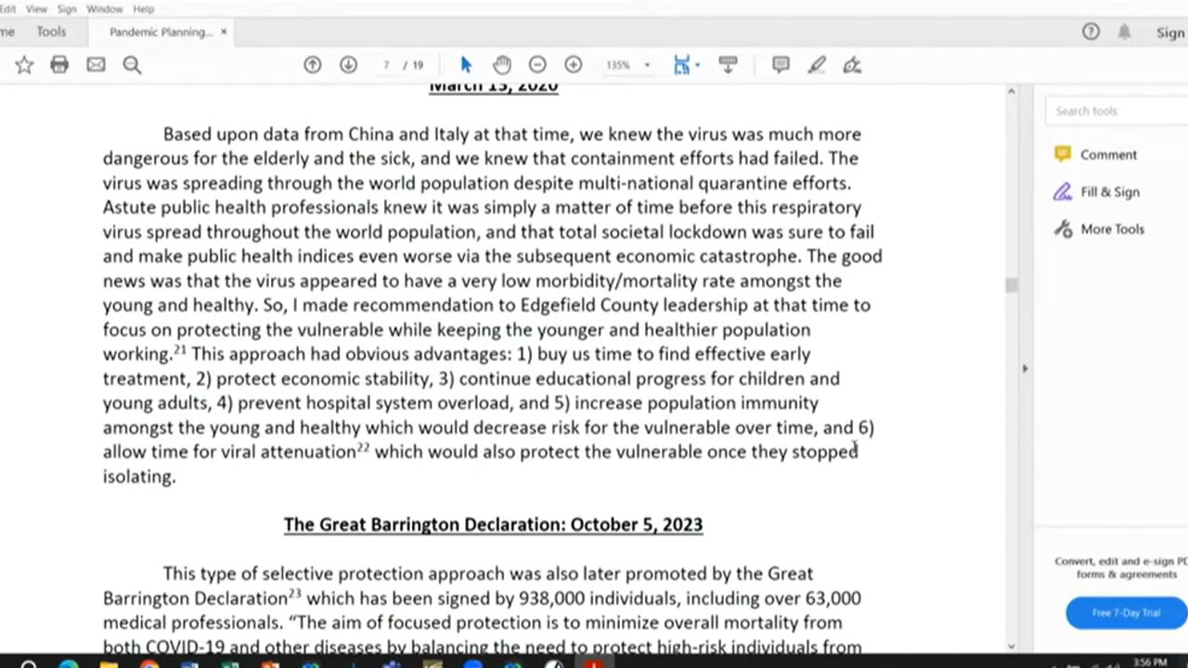Click the yellow Comment speech bubble icon

tap(1063, 155)
